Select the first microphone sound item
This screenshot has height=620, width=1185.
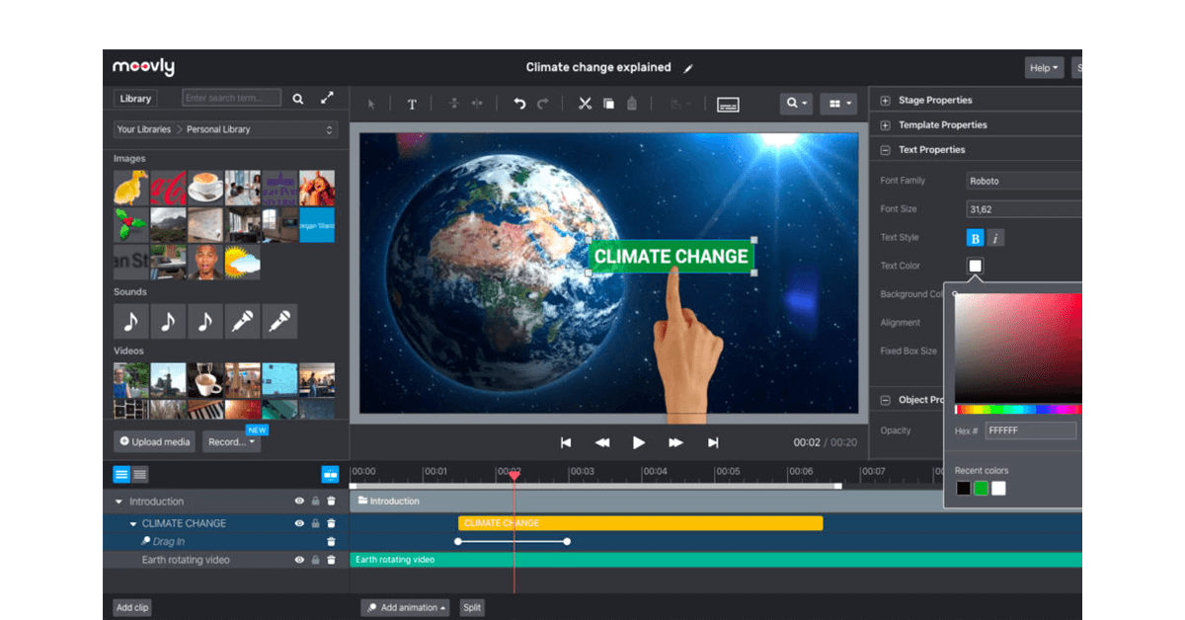(242, 321)
